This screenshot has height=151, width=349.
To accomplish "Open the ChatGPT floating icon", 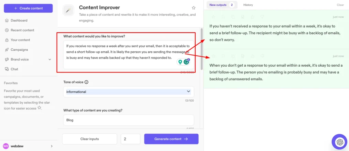I will pyautogui.click(x=339, y=141).
